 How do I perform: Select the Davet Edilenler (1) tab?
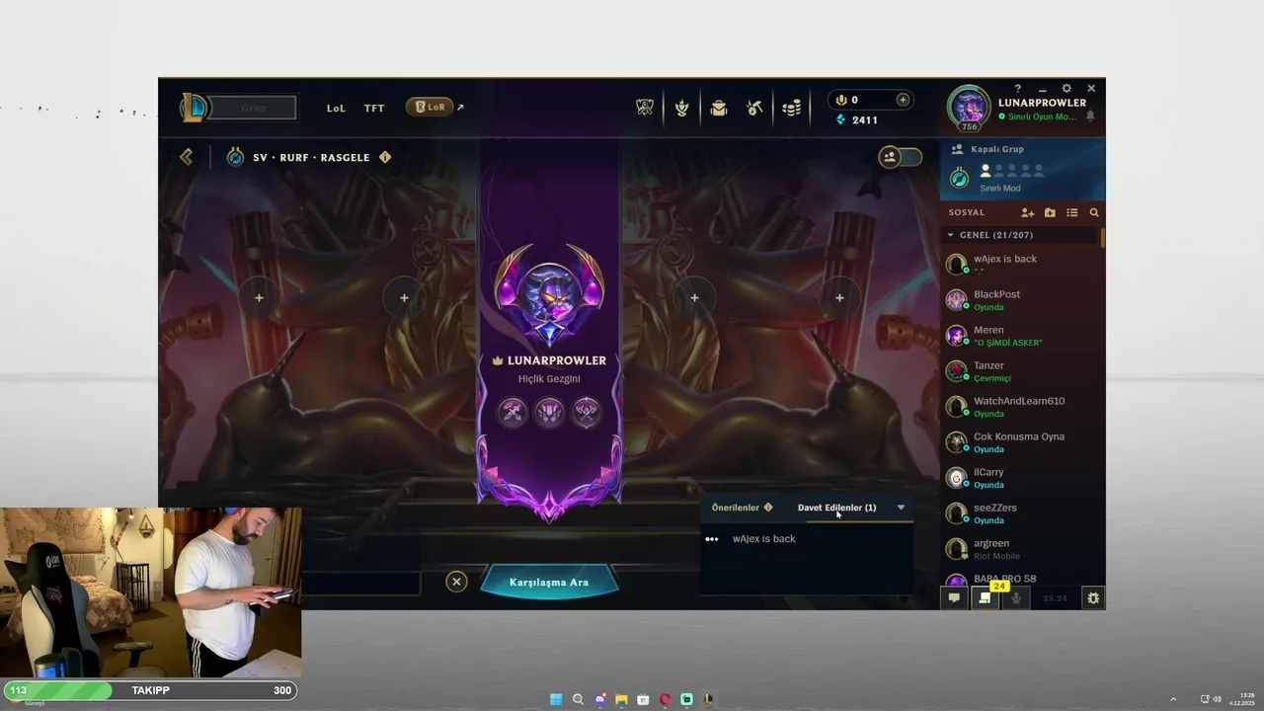pyautogui.click(x=836, y=508)
